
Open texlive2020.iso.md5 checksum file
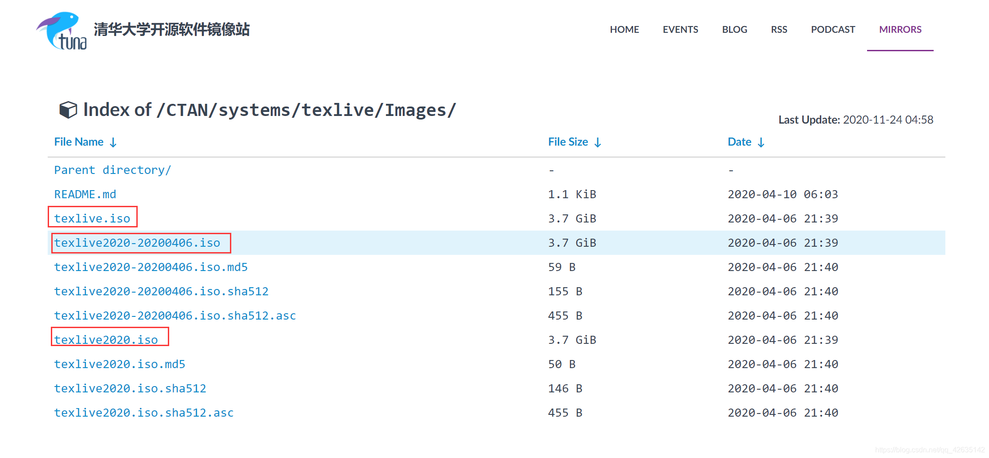pos(120,364)
